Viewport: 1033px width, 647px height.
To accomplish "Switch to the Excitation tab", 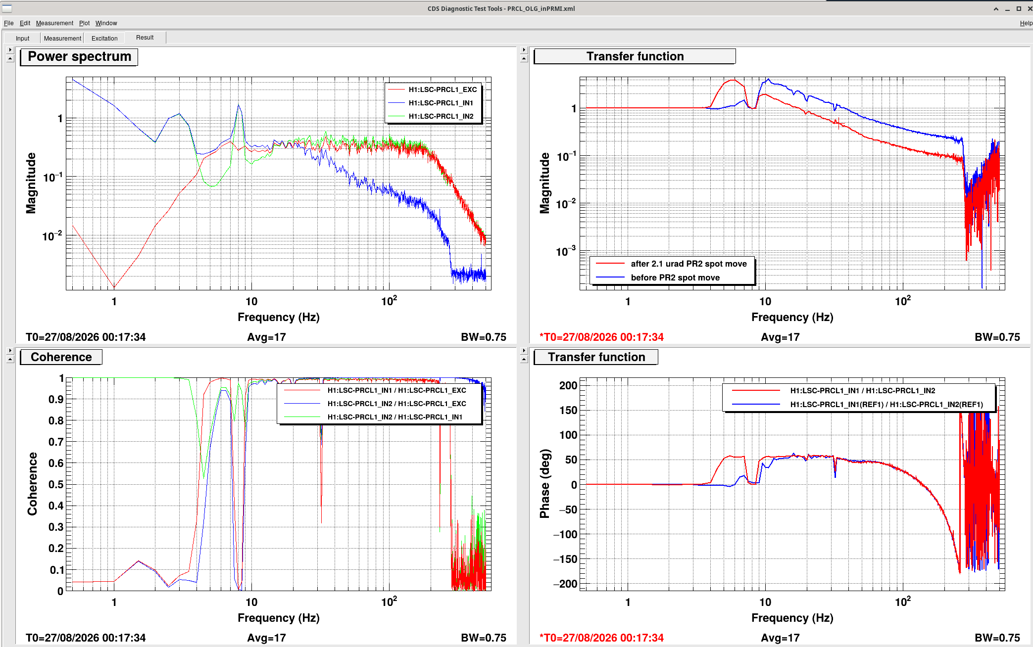I will click(x=104, y=38).
